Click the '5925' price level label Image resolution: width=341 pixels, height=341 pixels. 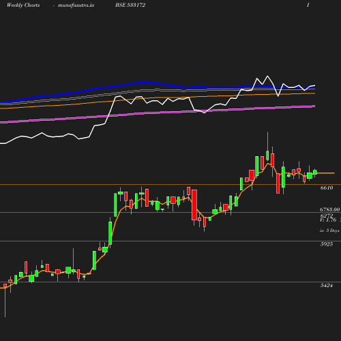[327, 244]
